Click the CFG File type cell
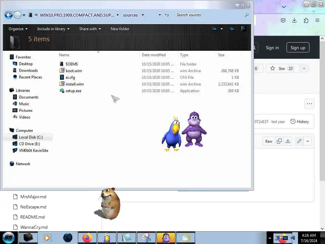325x244 pixels. click(x=187, y=78)
